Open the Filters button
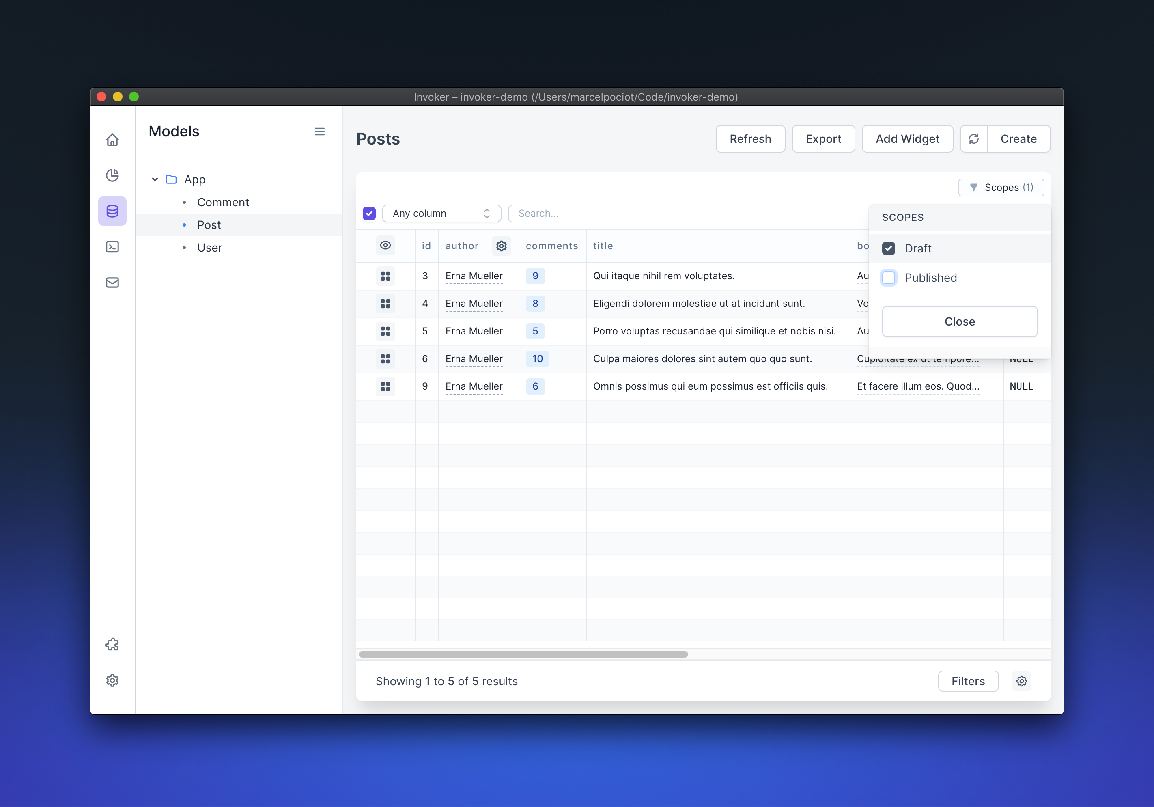The height and width of the screenshot is (807, 1154). [968, 681]
